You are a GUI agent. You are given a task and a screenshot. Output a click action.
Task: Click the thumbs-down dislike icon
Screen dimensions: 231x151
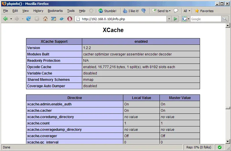143,11
